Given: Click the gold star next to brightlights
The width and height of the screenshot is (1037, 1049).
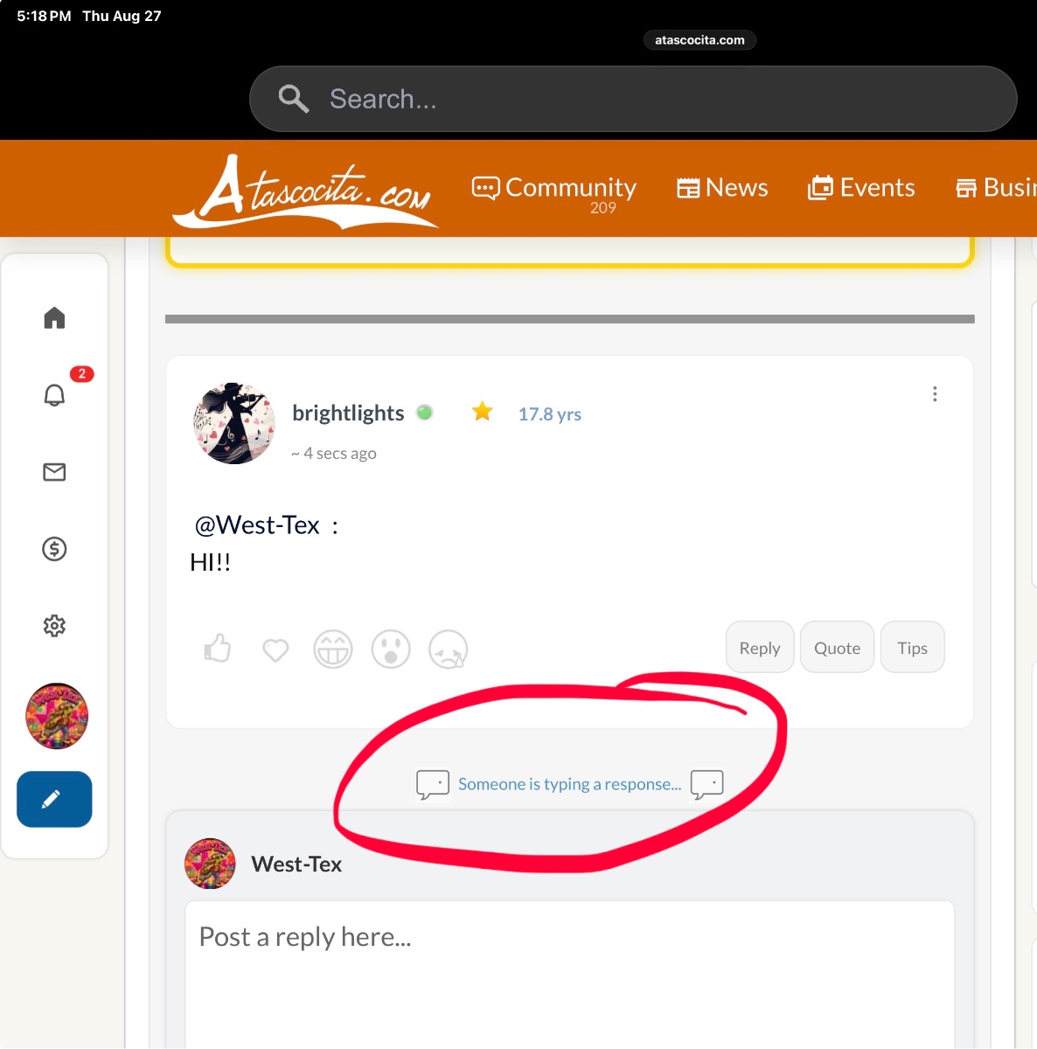Looking at the screenshot, I should coord(482,411).
